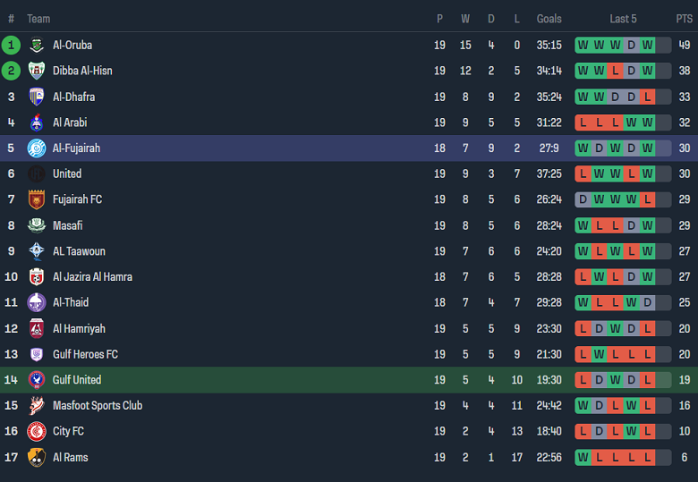Click the Al-Oruba team crest icon
The height and width of the screenshot is (482, 698).
click(x=37, y=45)
